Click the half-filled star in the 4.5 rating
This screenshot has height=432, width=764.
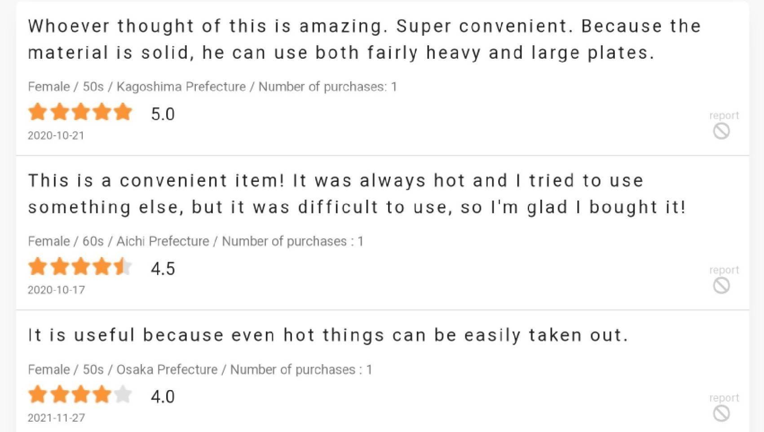(122, 267)
